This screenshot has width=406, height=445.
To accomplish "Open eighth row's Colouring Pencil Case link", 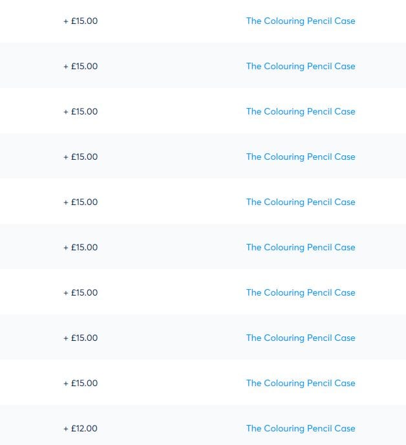I will (301, 338).
